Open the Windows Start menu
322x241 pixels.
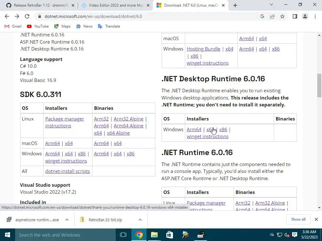pos(8,235)
